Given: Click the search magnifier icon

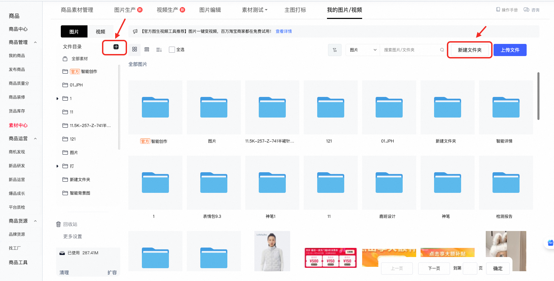Looking at the screenshot, I should point(442,50).
